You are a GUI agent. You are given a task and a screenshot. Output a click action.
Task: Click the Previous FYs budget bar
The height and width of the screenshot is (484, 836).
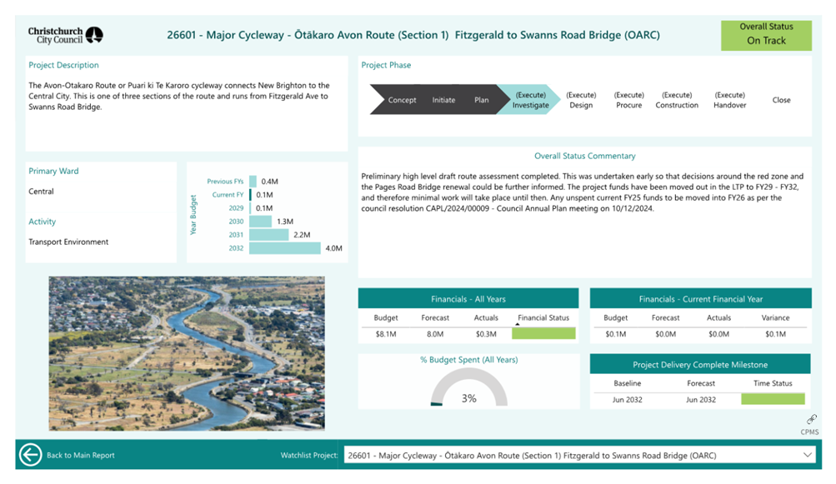(x=253, y=182)
